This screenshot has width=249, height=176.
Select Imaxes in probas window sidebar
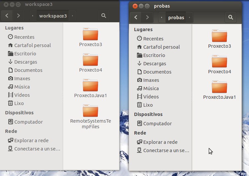148,80
